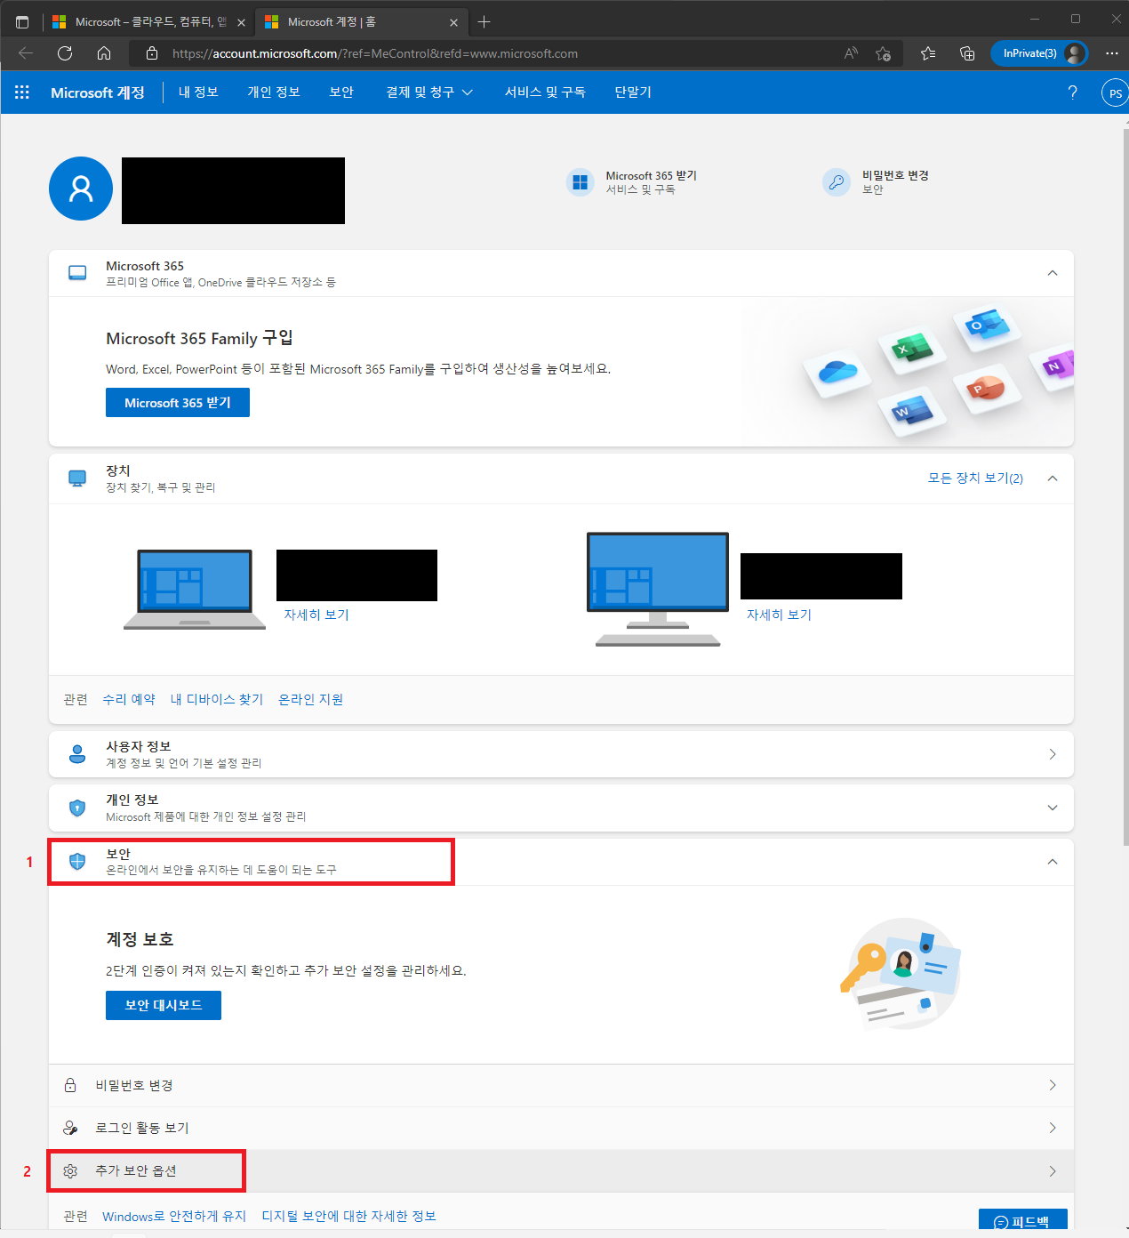Collapse the 보안 section chevron
This screenshot has height=1238, width=1129.
(1053, 861)
